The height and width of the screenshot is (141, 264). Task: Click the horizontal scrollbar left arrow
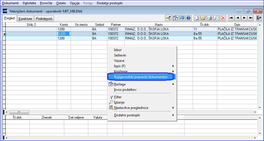tap(7, 112)
